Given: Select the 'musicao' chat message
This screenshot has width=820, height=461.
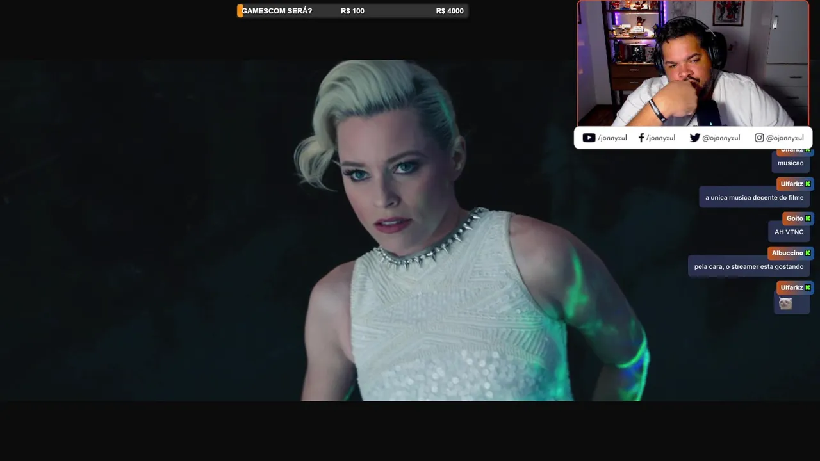Looking at the screenshot, I should pos(791,163).
